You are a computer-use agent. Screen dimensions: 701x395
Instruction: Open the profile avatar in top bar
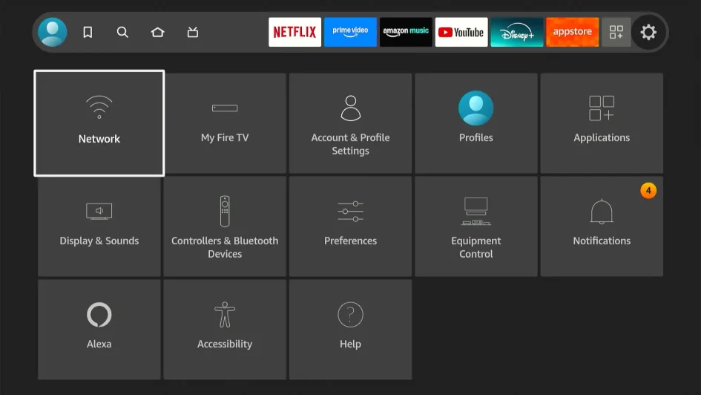tap(53, 32)
